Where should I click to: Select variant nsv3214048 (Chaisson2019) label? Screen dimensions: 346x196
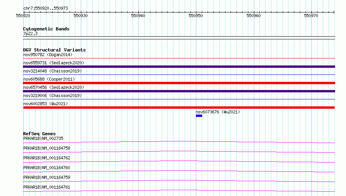pyautogui.click(x=52, y=71)
